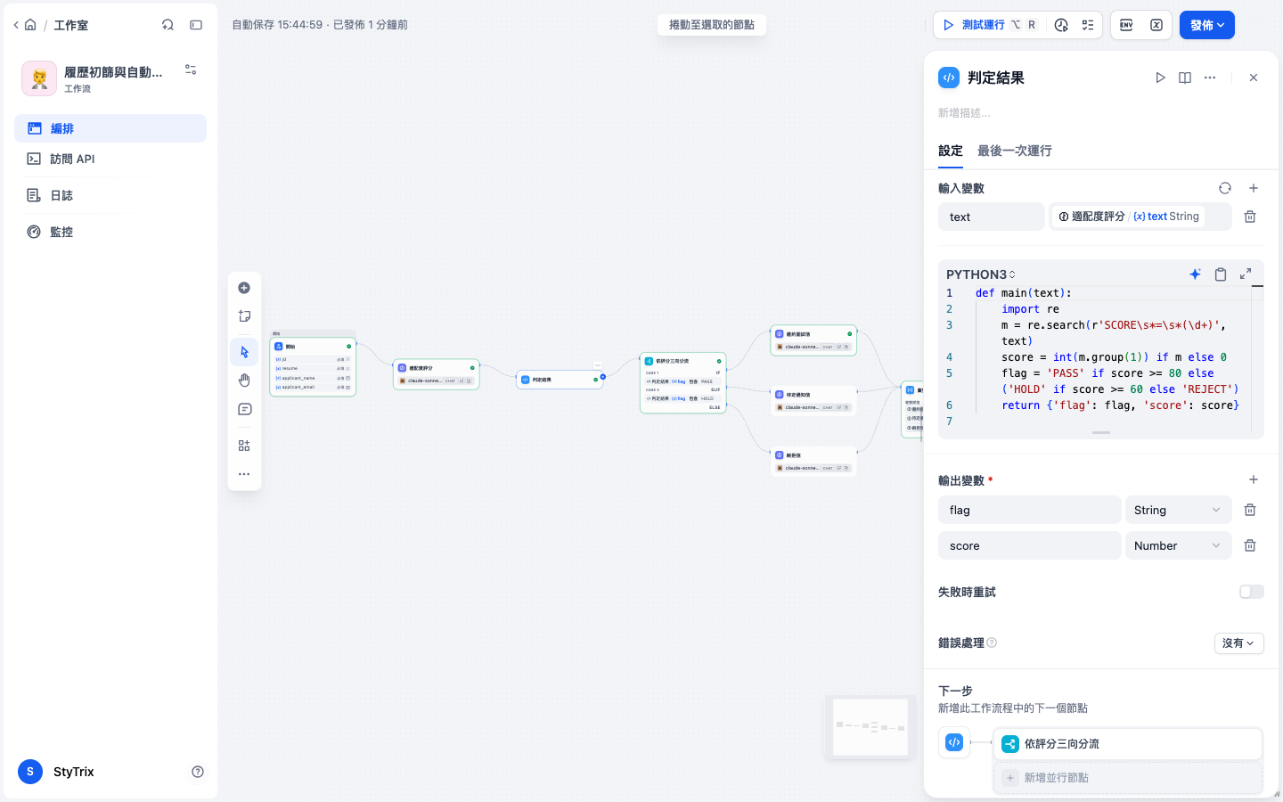The width and height of the screenshot is (1283, 802).
Task: Collapse the left sidebar panel
Action: point(196,25)
